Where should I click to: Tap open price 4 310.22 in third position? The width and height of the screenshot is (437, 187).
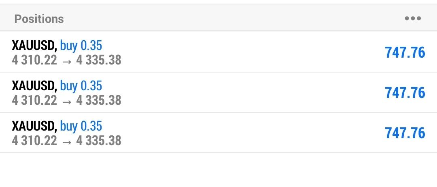35,140
